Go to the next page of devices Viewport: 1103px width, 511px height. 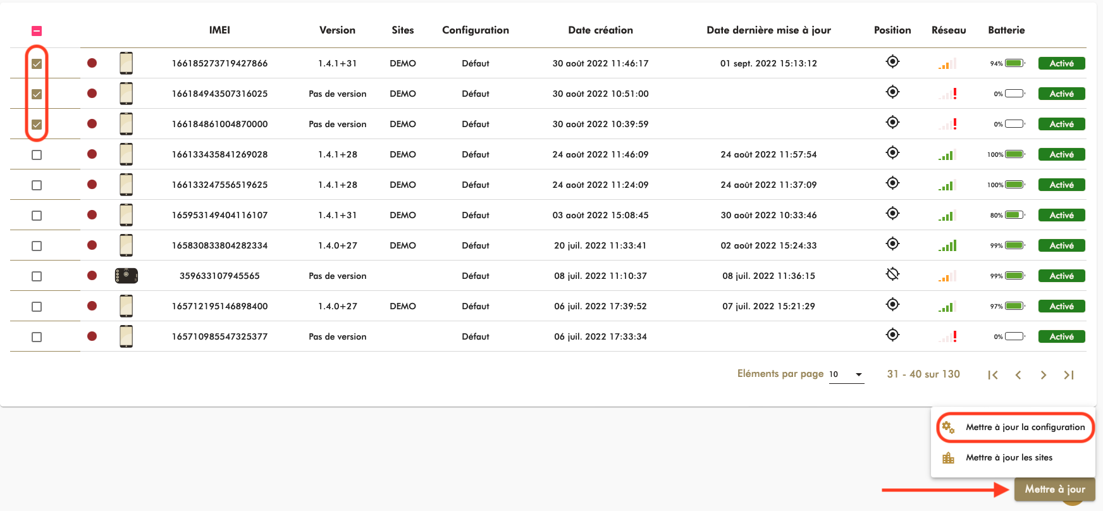pos(1044,375)
